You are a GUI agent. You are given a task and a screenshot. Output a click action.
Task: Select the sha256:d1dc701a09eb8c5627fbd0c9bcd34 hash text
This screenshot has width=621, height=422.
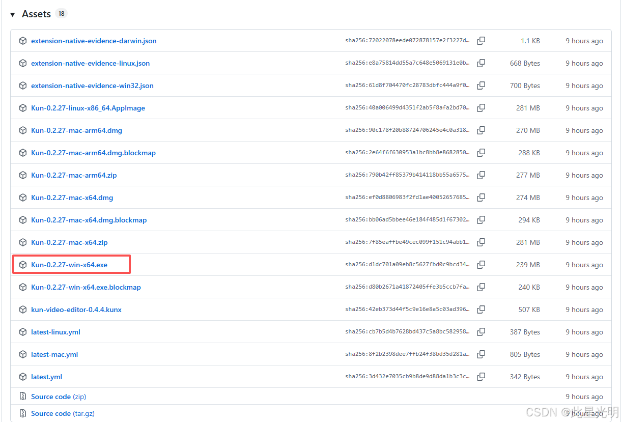click(408, 265)
